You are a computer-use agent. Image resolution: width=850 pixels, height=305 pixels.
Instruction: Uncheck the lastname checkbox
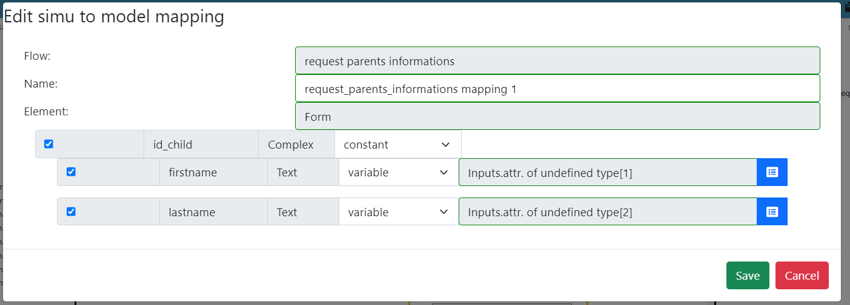tap(71, 211)
